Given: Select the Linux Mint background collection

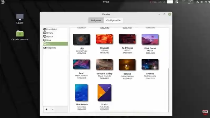Looking at the screenshot, I should [55, 29].
